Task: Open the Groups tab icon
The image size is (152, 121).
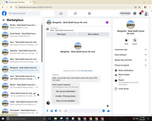Action: [x=89, y=13]
